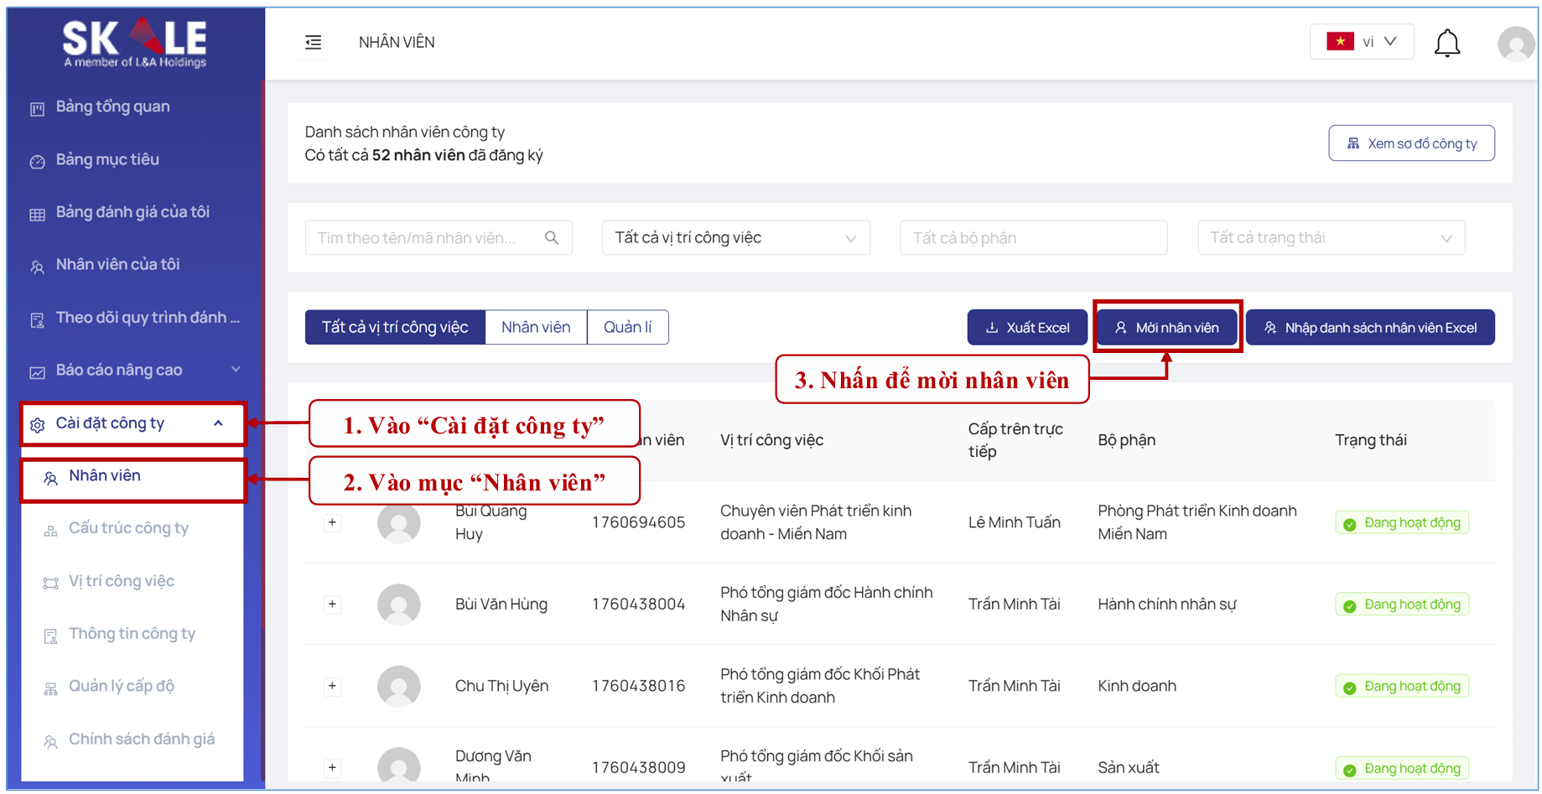
Task: Open the language selector dropdown
Action: (x=1361, y=42)
